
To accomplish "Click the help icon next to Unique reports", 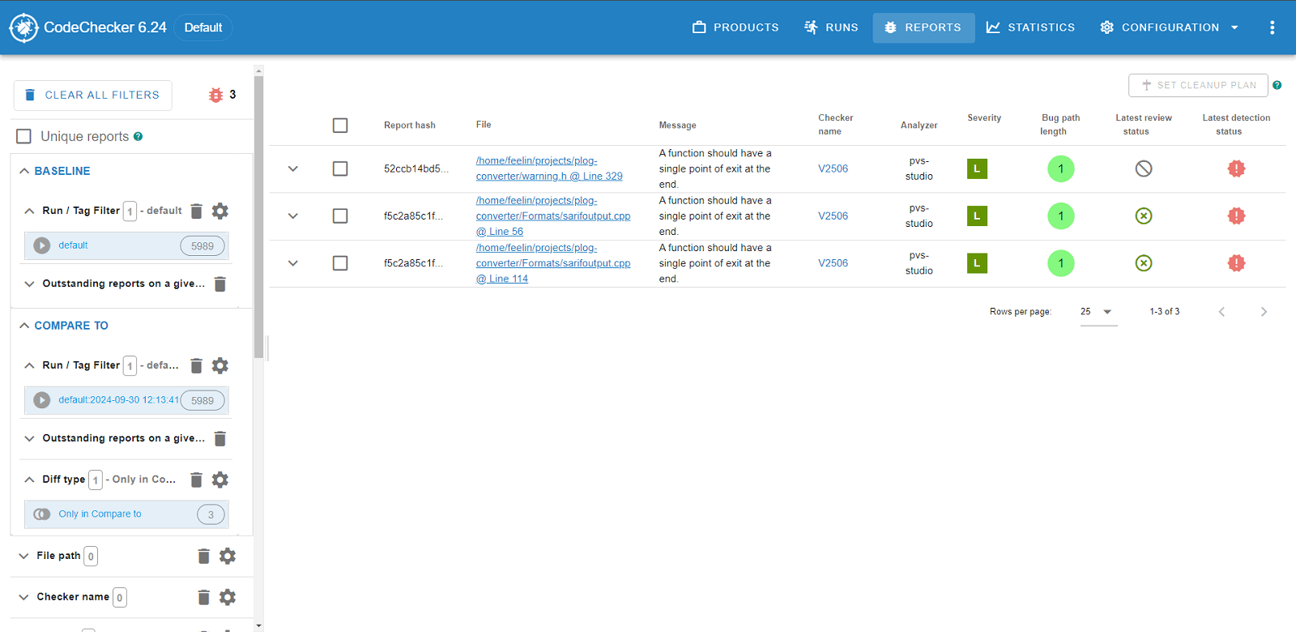I will (139, 137).
